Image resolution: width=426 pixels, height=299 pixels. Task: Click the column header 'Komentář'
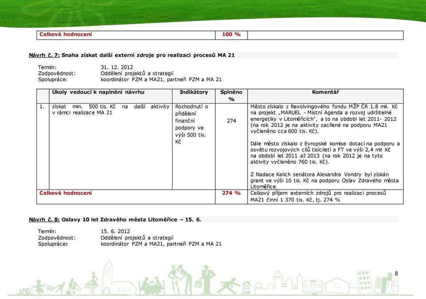point(325,92)
